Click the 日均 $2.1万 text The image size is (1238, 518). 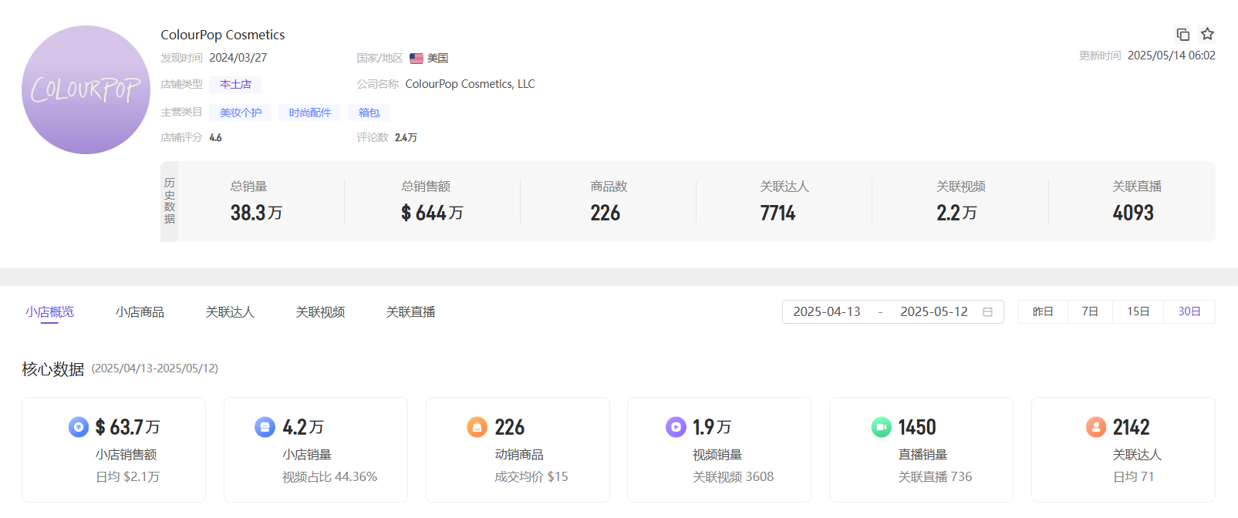127,477
